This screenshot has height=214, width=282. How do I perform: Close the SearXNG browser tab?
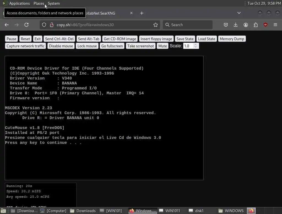pyautogui.click(x=131, y=13)
